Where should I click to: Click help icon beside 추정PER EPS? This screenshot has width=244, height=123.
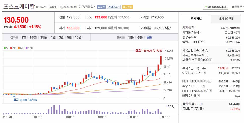coord(203,86)
